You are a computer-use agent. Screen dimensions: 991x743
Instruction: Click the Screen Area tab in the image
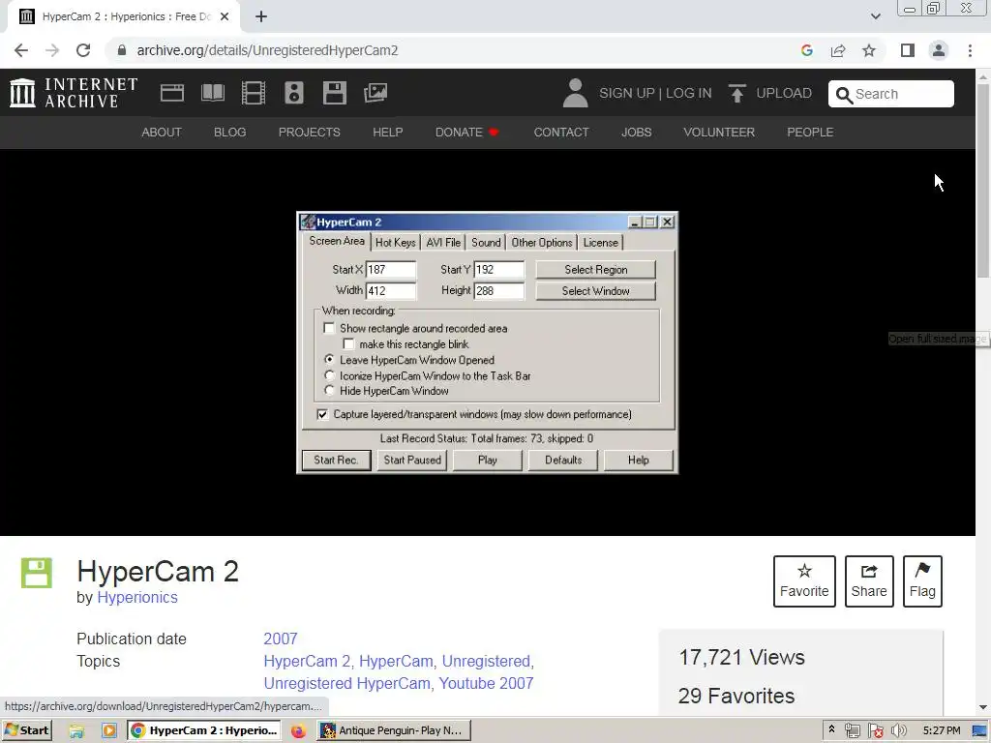337,241
